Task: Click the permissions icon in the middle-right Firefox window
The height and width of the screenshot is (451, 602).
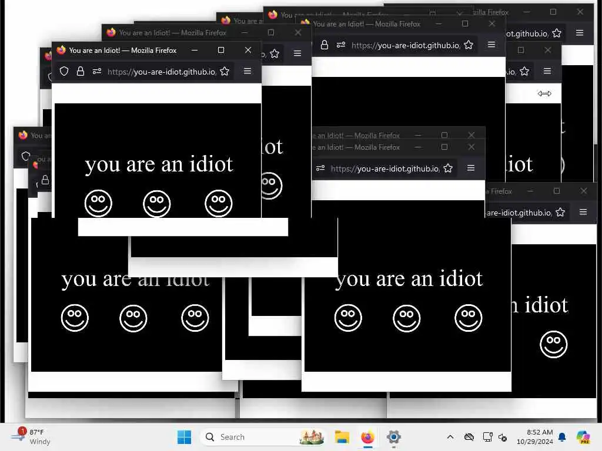Action: pyautogui.click(x=320, y=169)
